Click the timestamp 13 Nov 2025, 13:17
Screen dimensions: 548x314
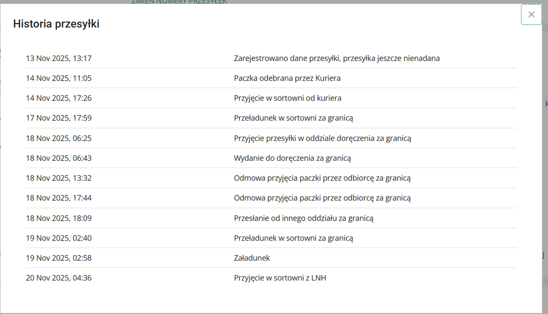pos(59,58)
